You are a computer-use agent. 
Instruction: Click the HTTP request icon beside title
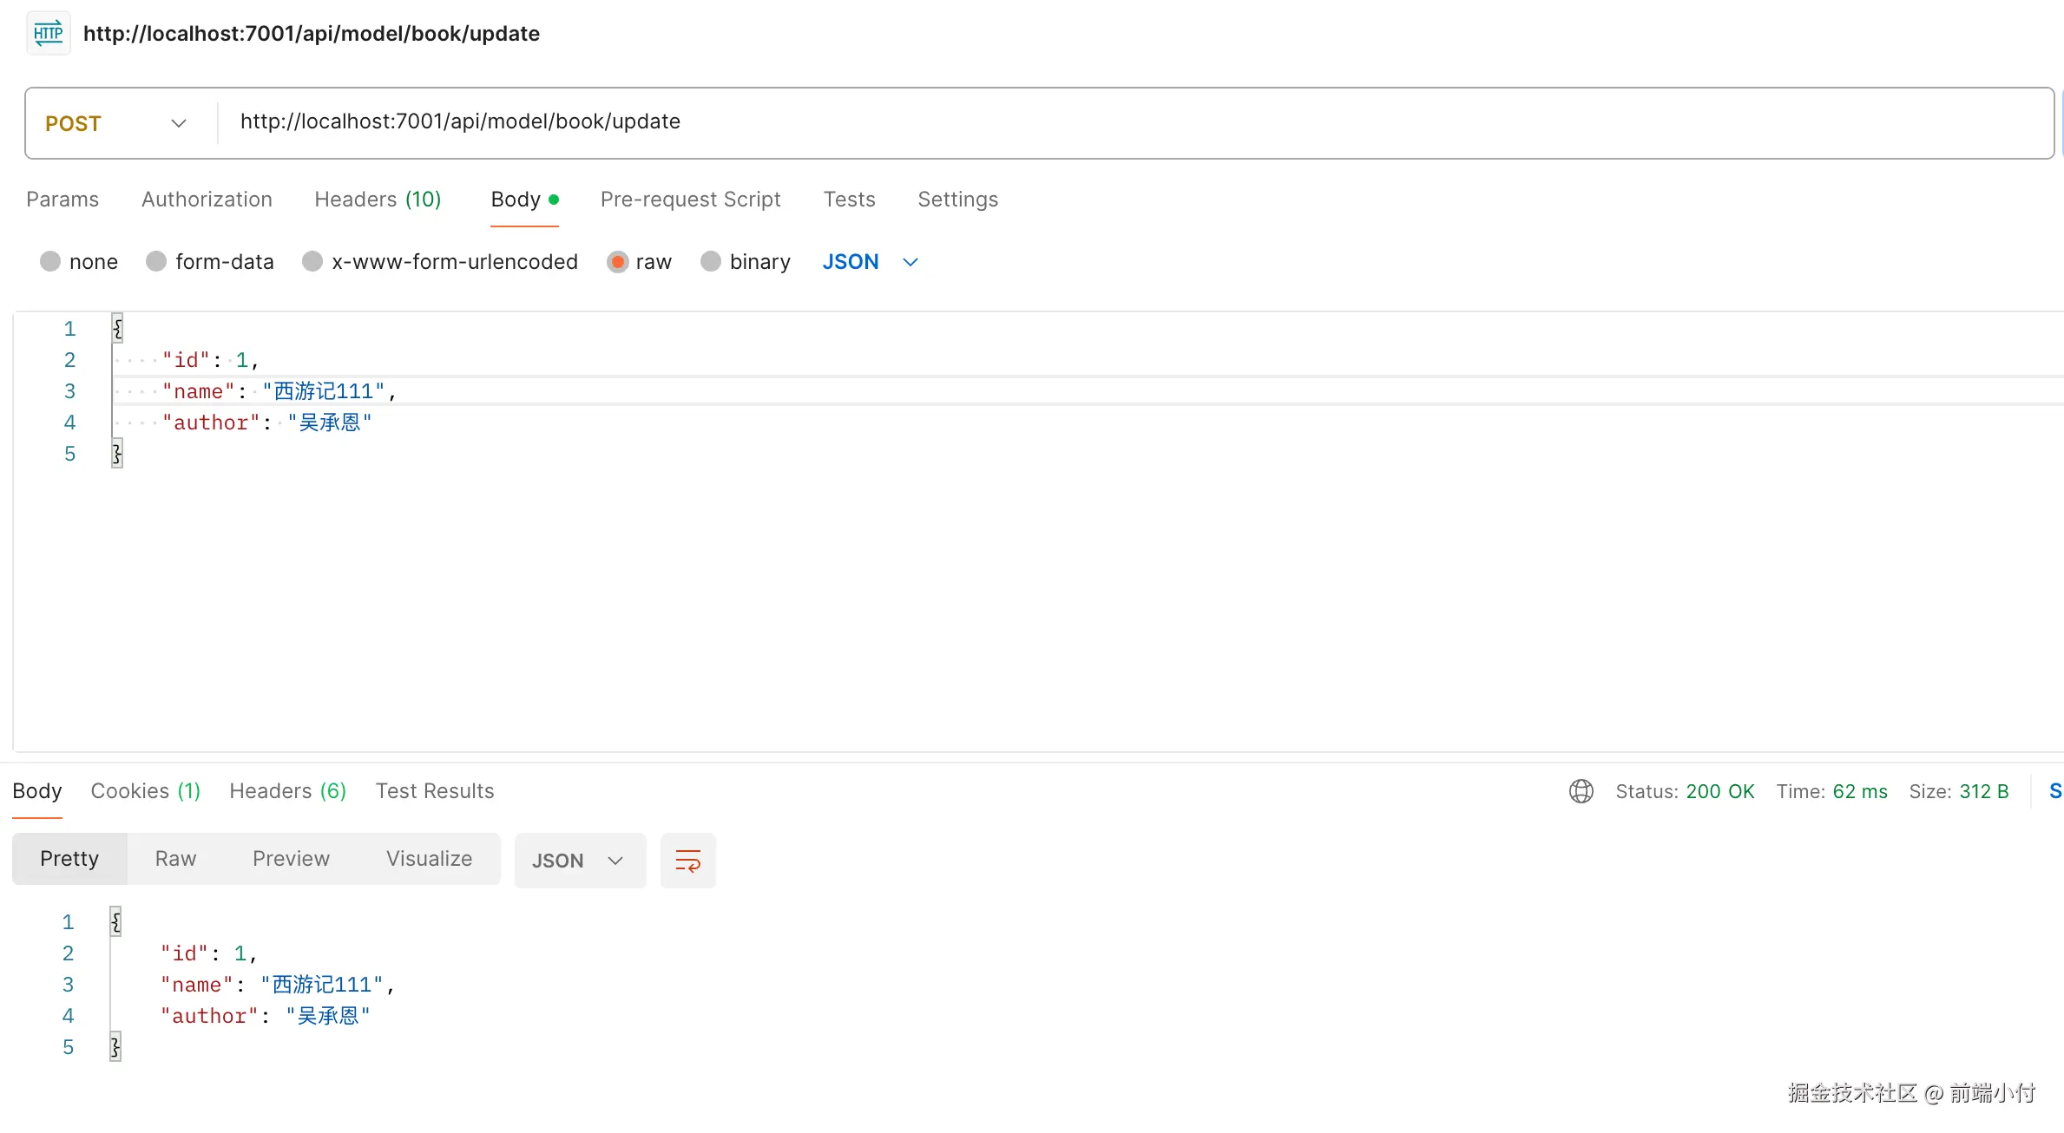(49, 34)
